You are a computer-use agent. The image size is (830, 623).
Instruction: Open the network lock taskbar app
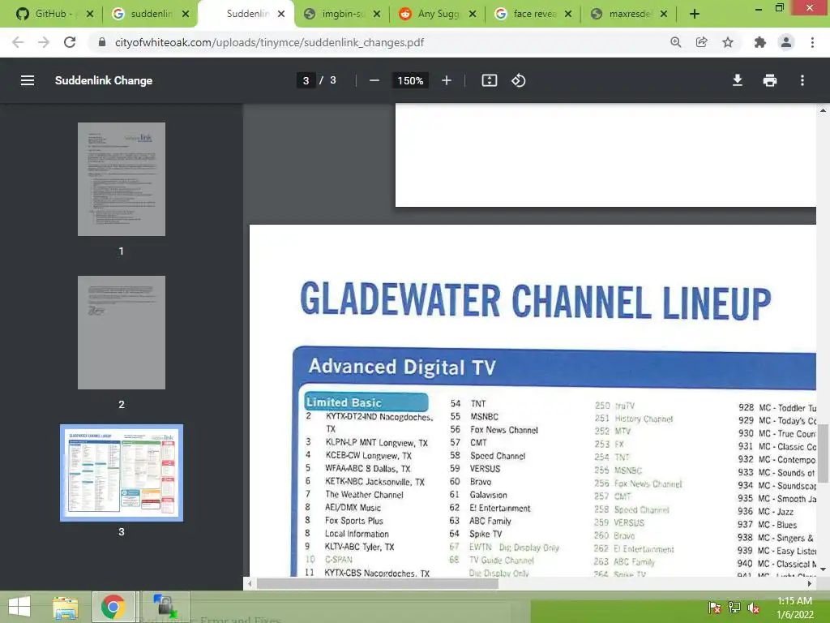(165, 607)
